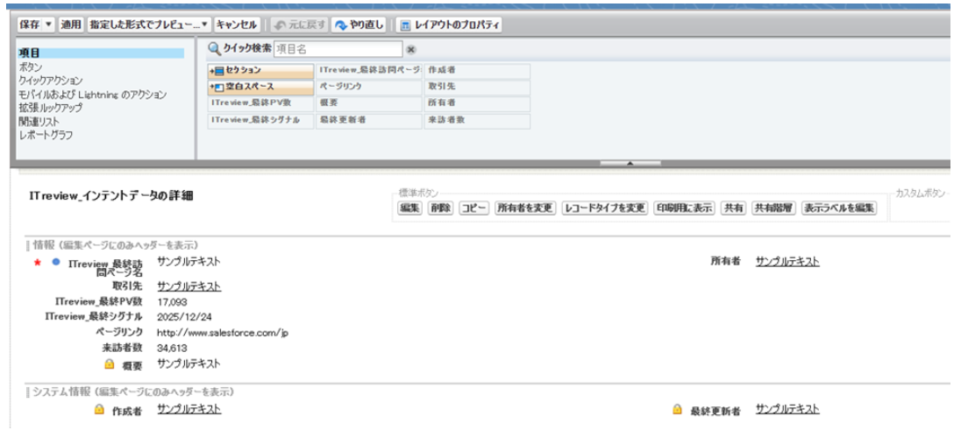
Task: Click the 共有階層 button
Action: click(773, 208)
